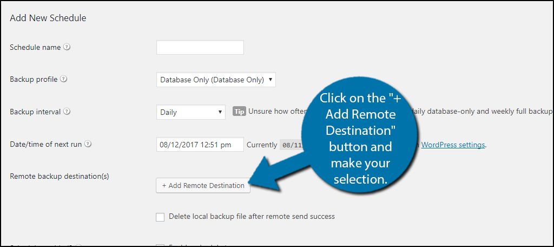Click the Remote backup destination(s) label
The image size is (554, 247).
[59, 176]
